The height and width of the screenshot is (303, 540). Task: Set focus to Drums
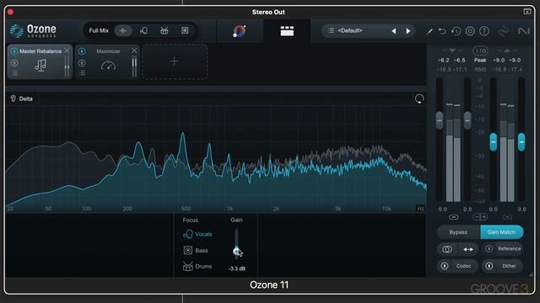[197, 267]
